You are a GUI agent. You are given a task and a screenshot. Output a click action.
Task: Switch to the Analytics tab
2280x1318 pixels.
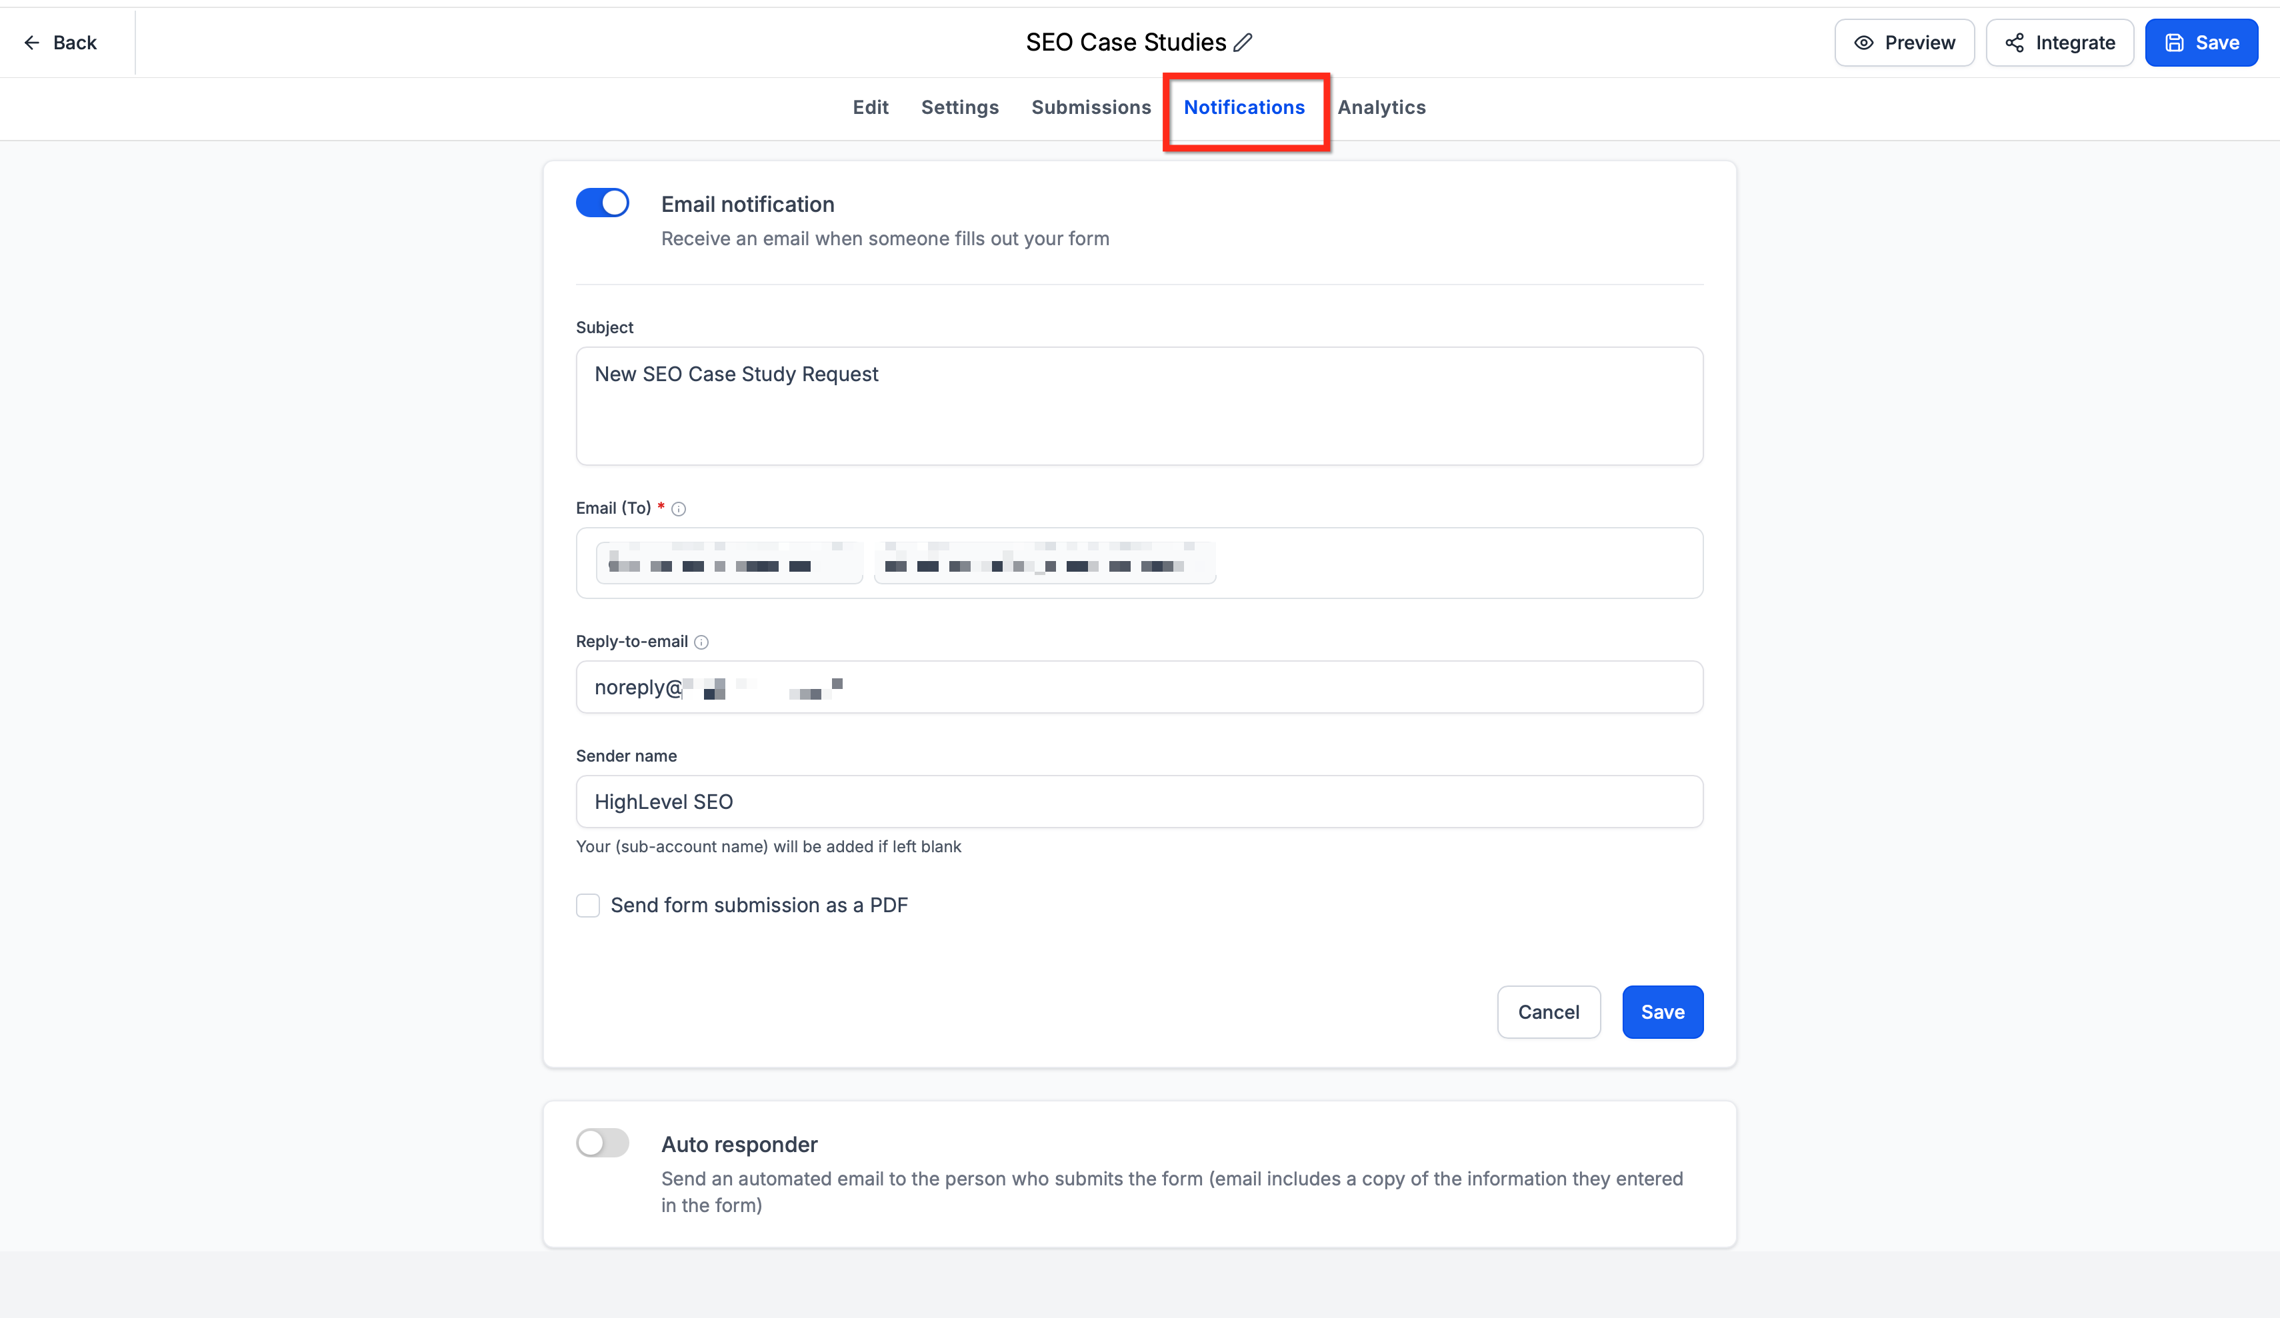coord(1381,107)
